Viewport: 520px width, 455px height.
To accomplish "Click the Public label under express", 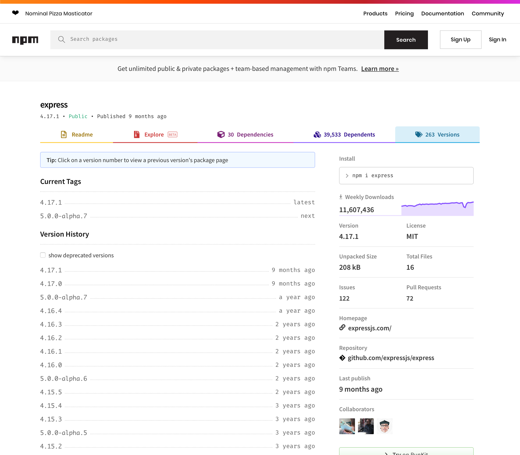I will tap(78, 116).
